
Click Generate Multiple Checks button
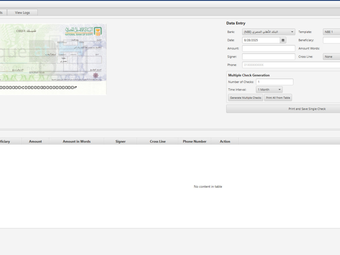tap(245, 98)
